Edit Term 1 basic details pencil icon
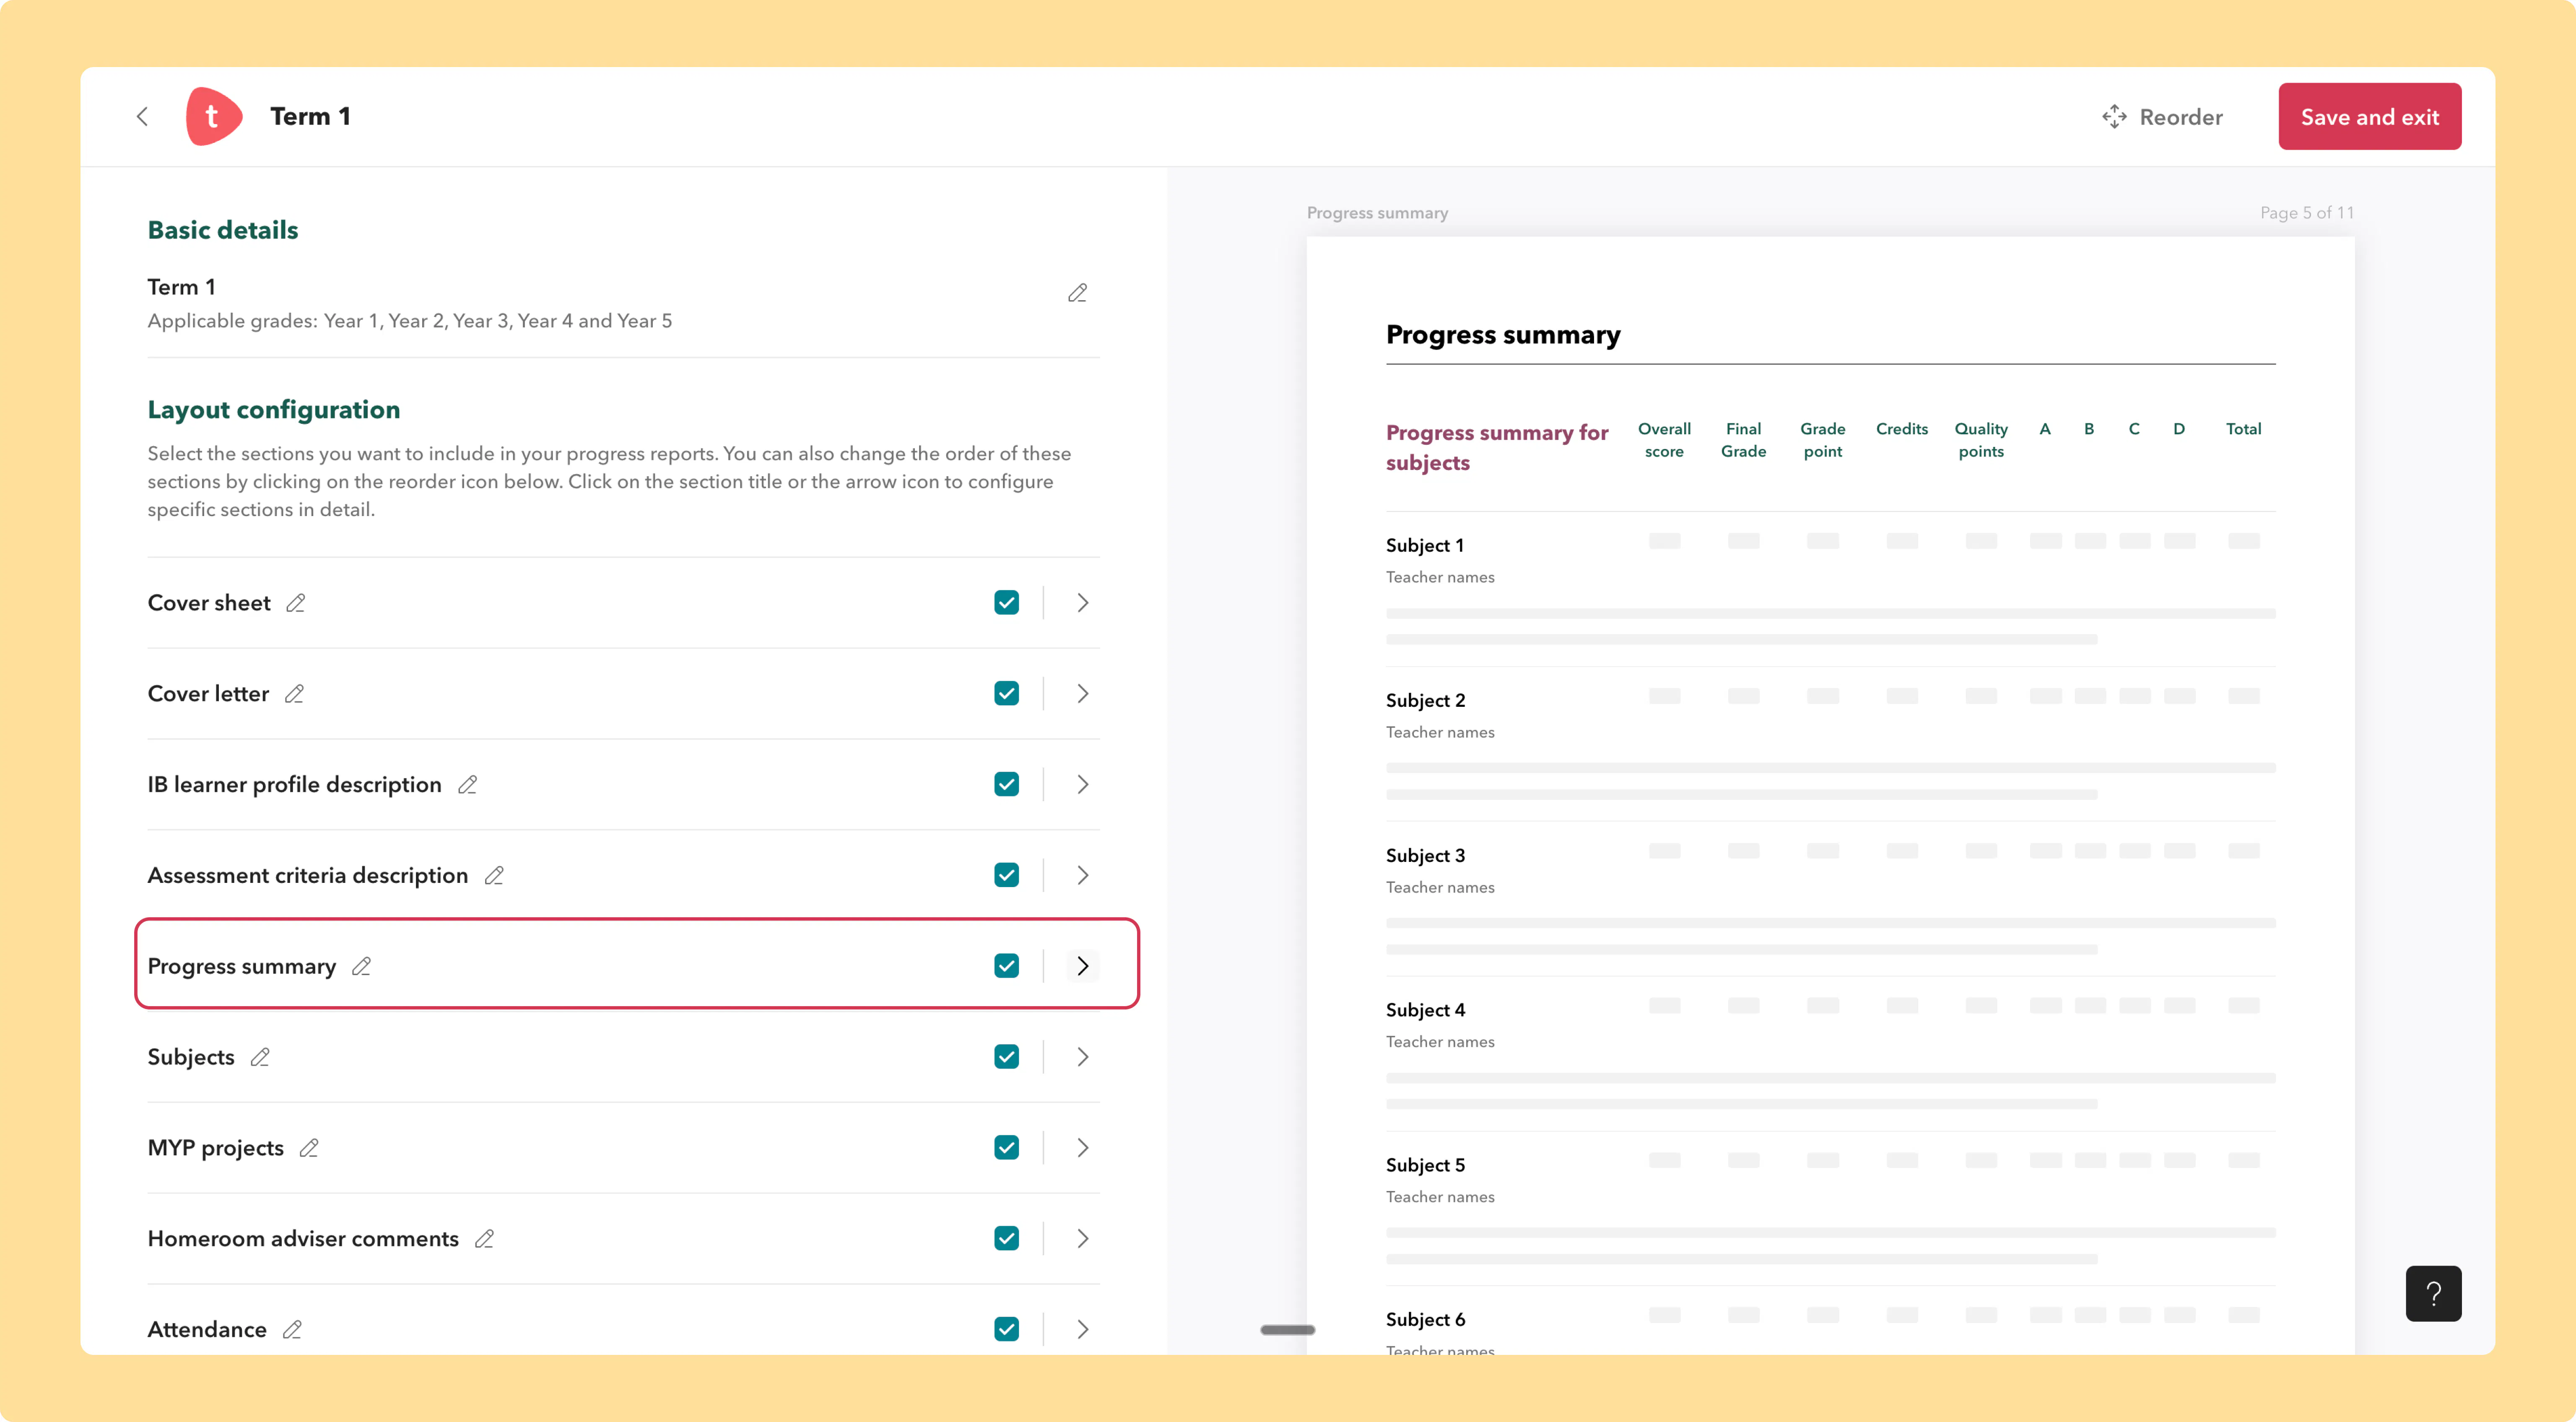 [1077, 293]
